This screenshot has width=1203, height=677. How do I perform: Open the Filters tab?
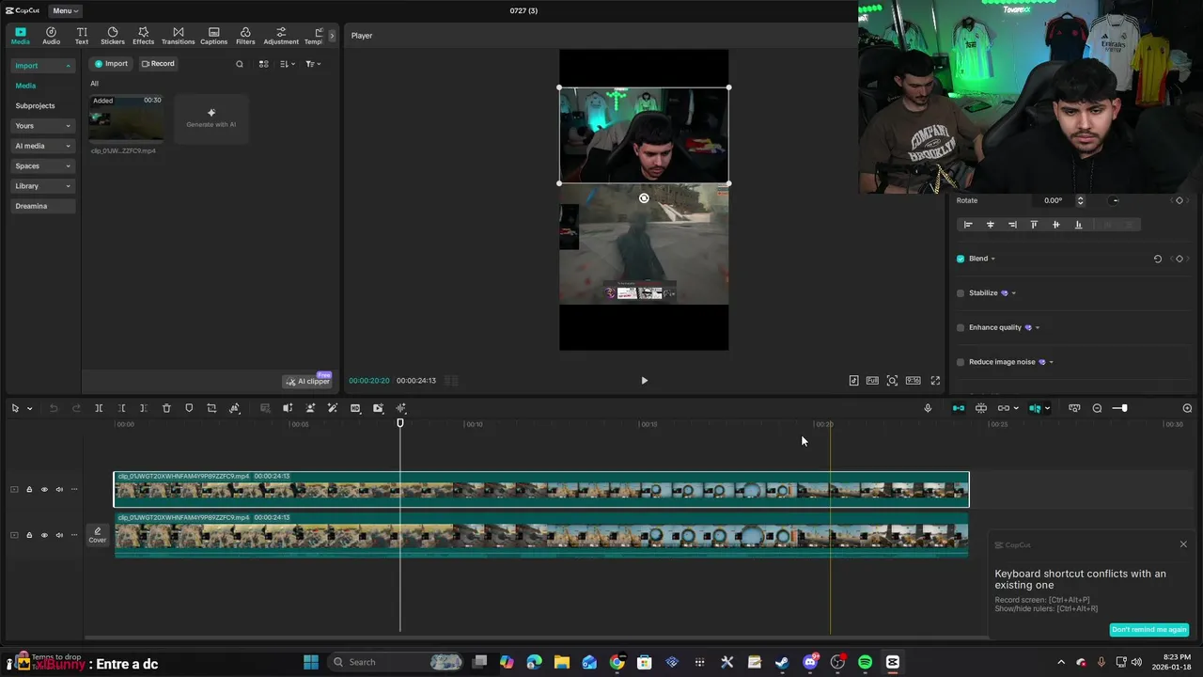pyautogui.click(x=245, y=36)
